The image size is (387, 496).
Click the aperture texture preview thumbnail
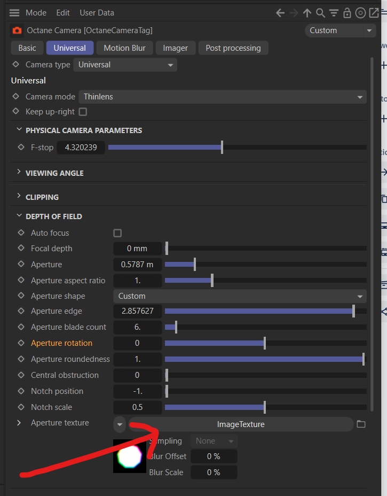pyautogui.click(x=130, y=456)
